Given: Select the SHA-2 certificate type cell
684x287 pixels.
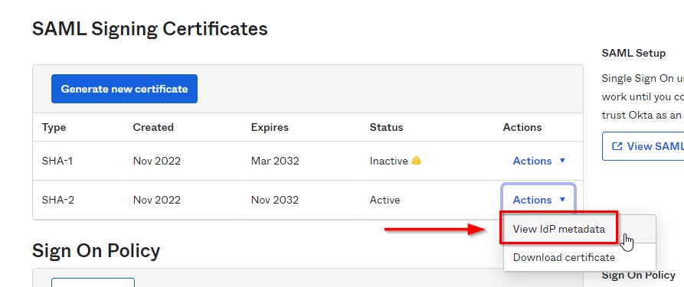Looking at the screenshot, I should pos(58,200).
